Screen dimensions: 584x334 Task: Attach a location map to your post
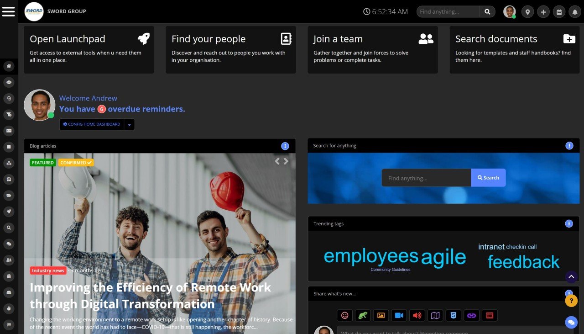pos(435,315)
